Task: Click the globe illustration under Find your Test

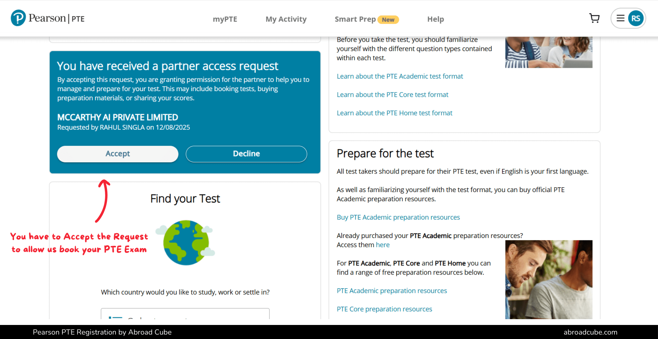Action: pyautogui.click(x=185, y=242)
